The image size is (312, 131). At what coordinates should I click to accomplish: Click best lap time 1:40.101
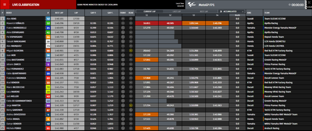(x=59, y=19)
